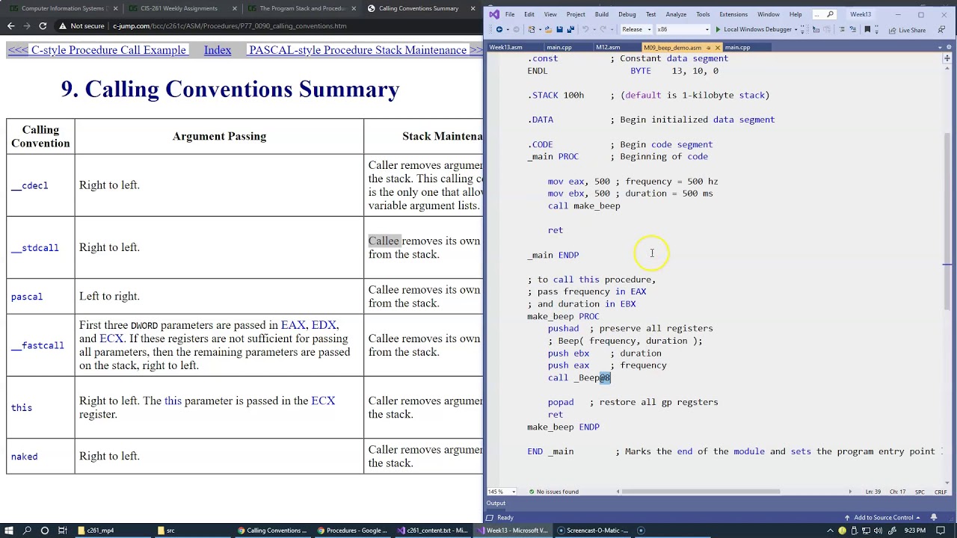Click the editor horizontal scrollbar

pos(701,492)
